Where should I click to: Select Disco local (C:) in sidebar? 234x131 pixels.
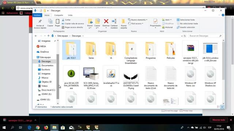[48, 90]
